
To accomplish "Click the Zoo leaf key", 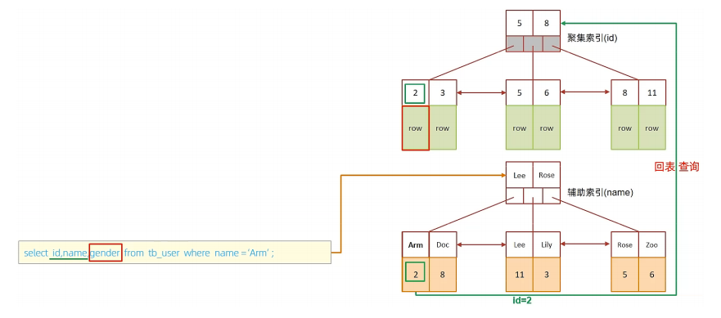I will [651, 245].
